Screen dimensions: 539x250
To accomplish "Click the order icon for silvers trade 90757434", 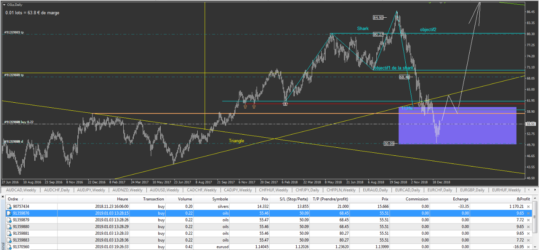I will (x=9, y=207).
